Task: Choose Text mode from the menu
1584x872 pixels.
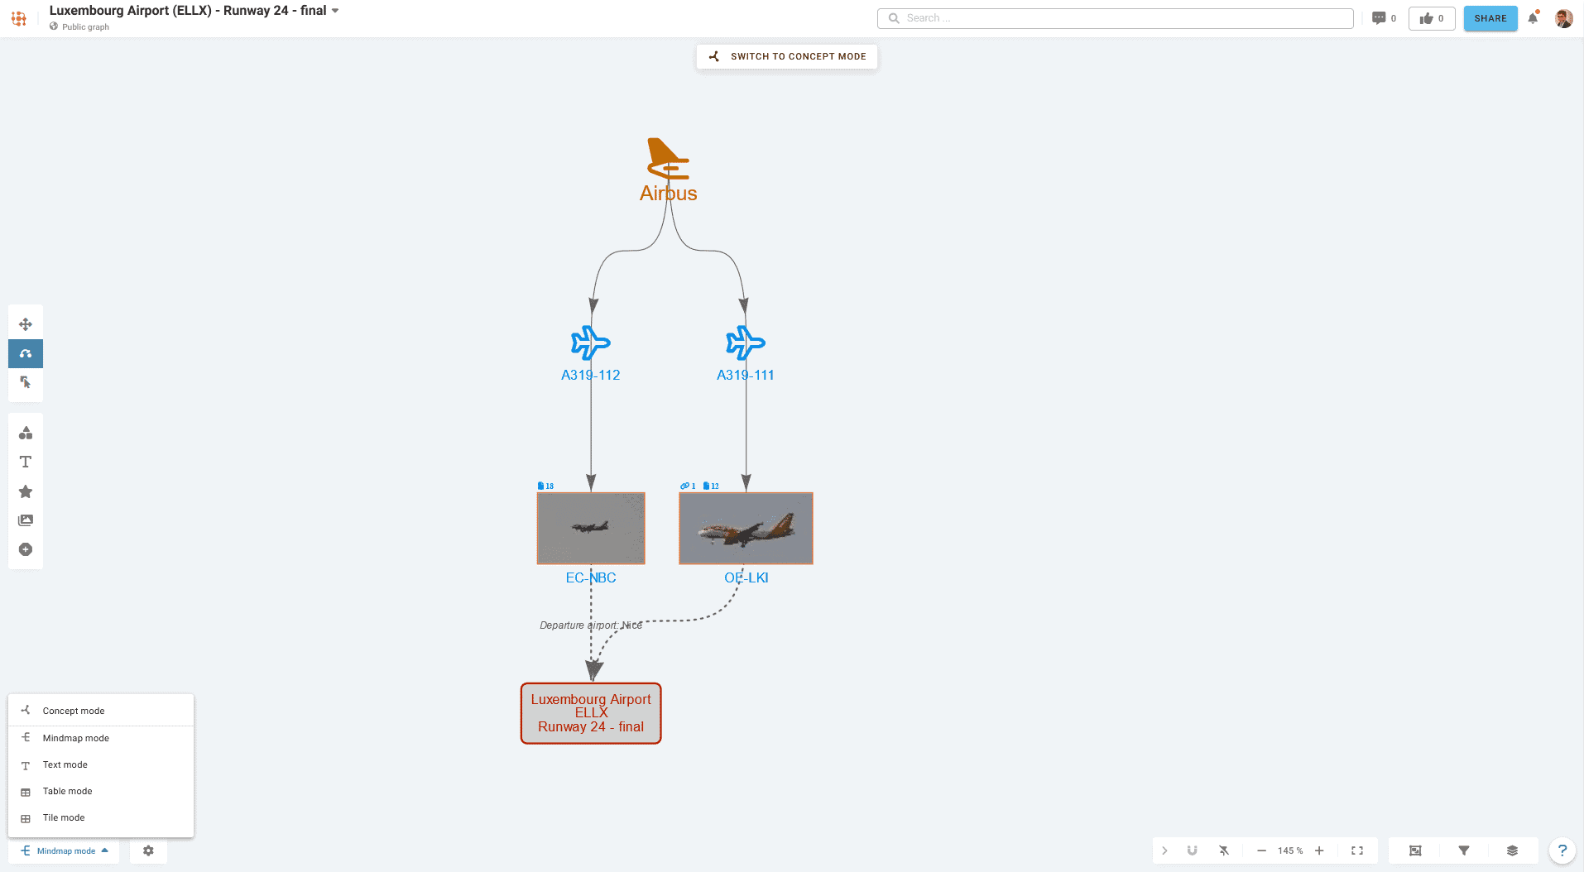Action: click(x=101, y=764)
